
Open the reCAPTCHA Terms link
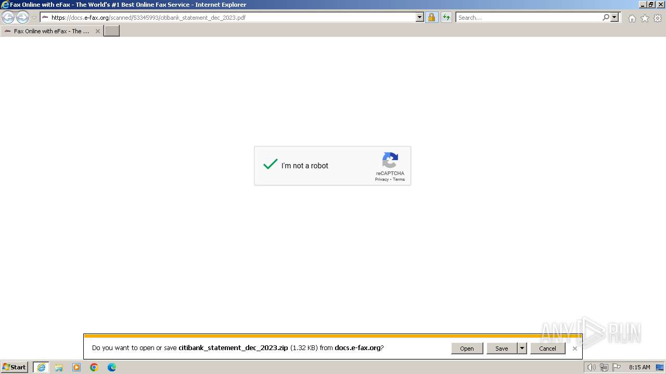coord(399,179)
